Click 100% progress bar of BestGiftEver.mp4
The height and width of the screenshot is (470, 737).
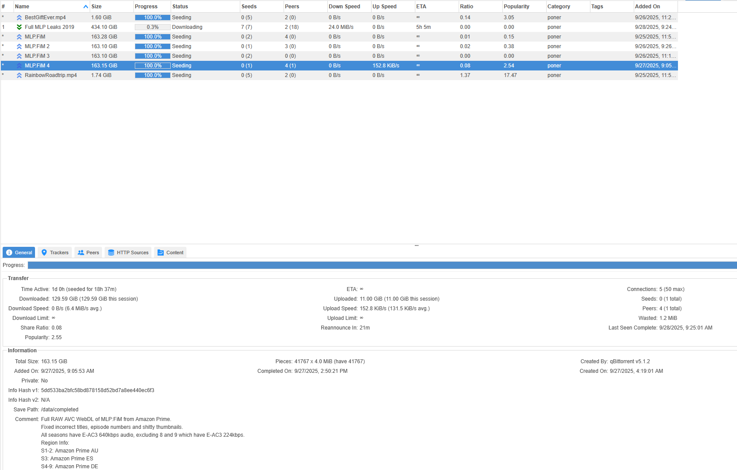pos(152,18)
